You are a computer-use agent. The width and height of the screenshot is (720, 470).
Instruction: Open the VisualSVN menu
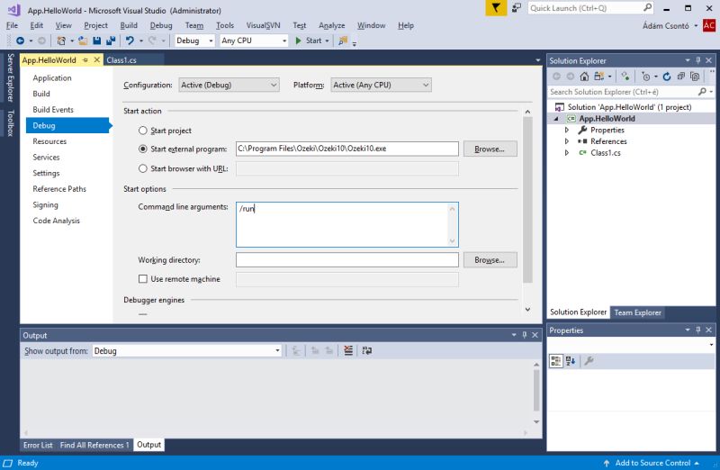coord(263,26)
